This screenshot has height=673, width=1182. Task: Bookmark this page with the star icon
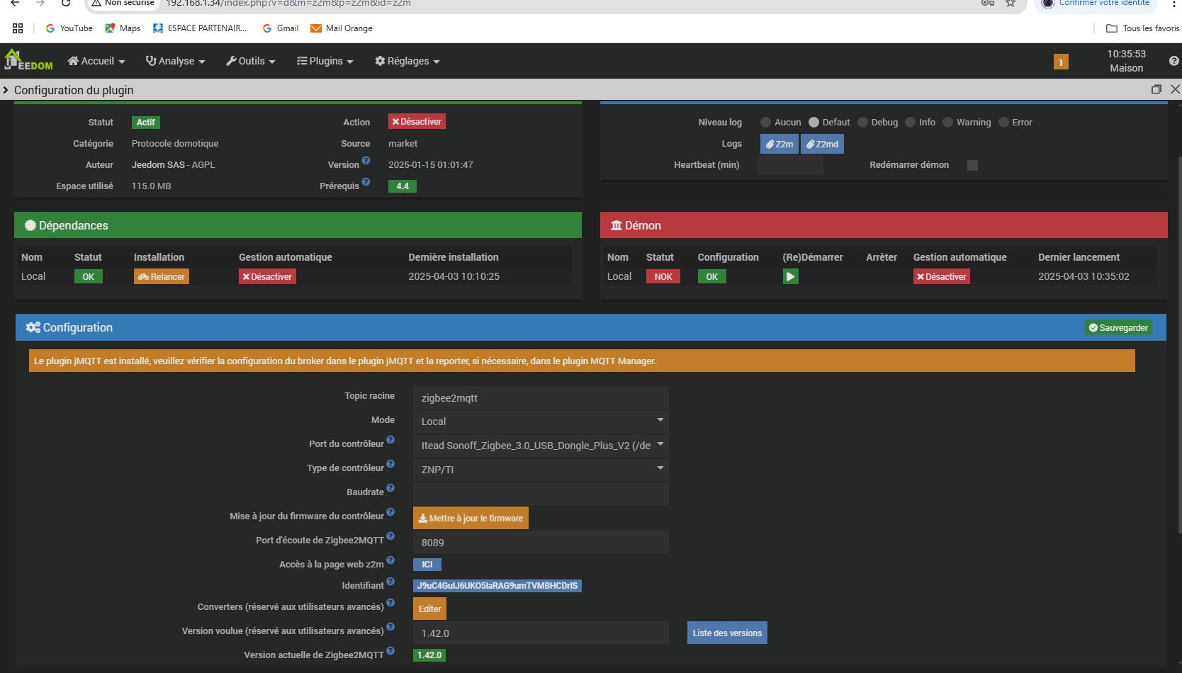(1011, 3)
